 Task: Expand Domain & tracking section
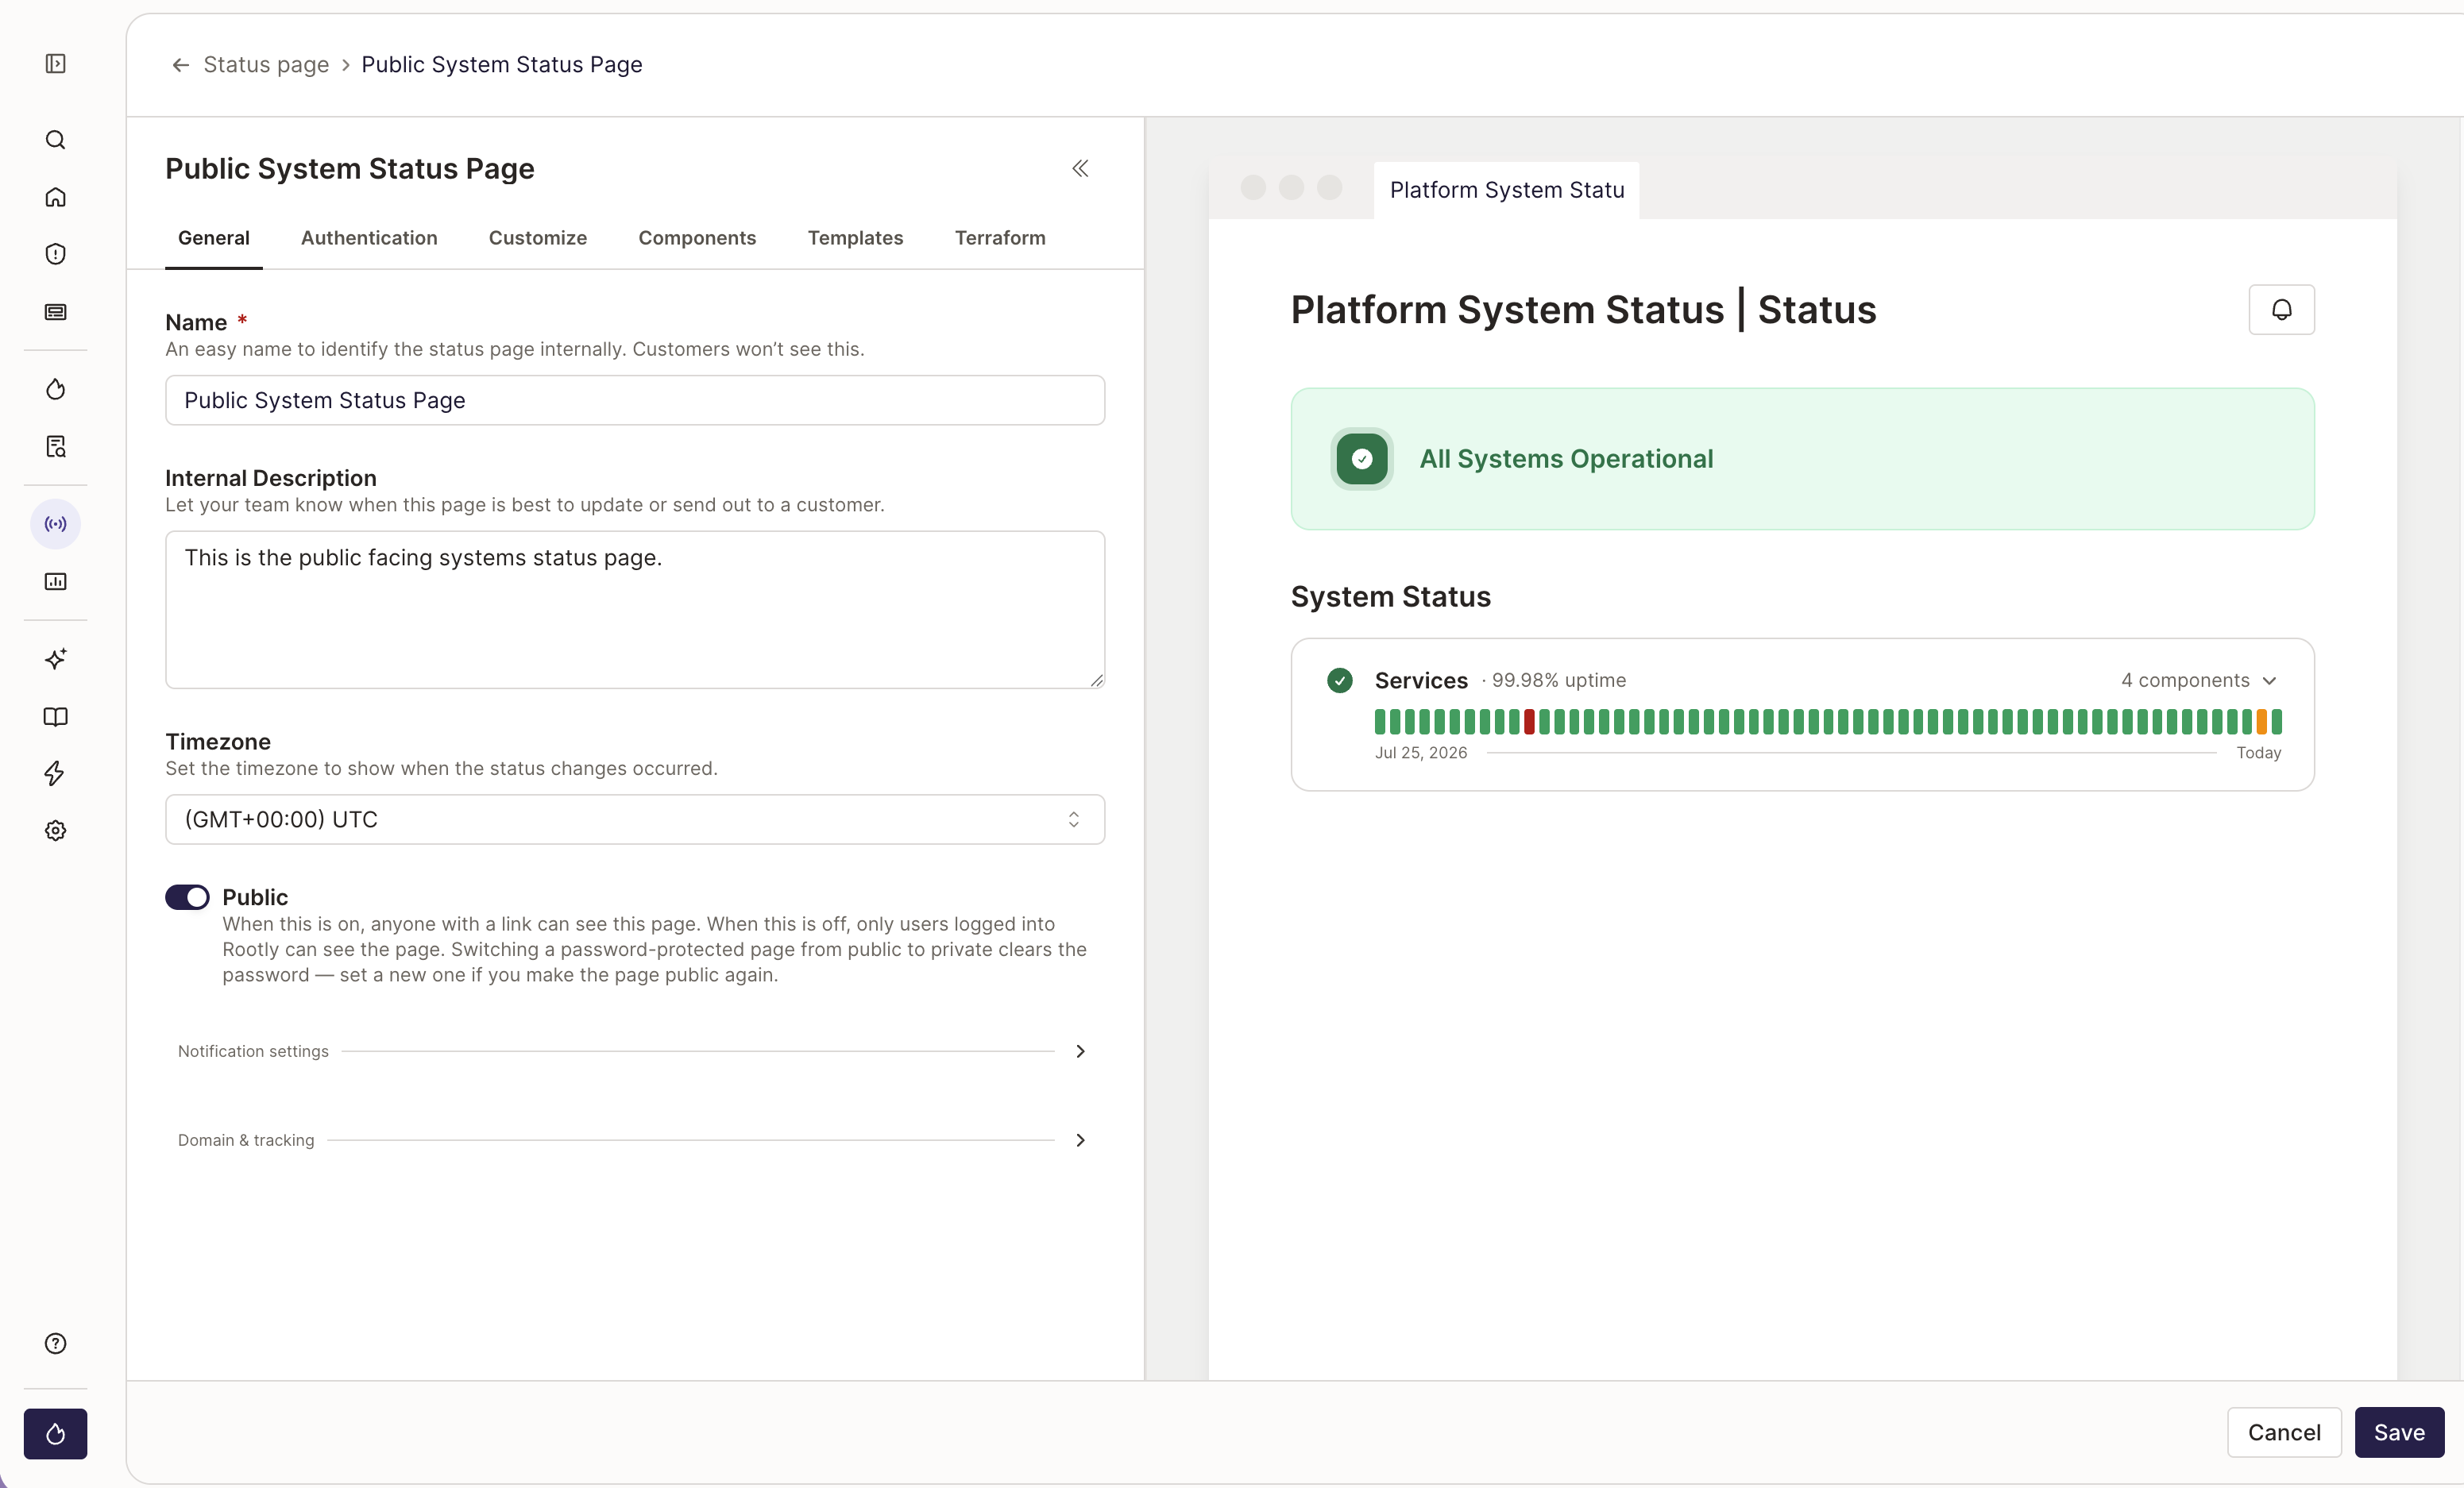[x=634, y=1140]
